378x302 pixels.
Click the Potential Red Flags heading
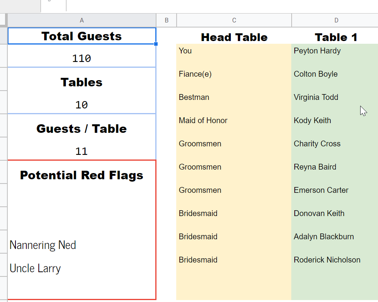point(82,175)
